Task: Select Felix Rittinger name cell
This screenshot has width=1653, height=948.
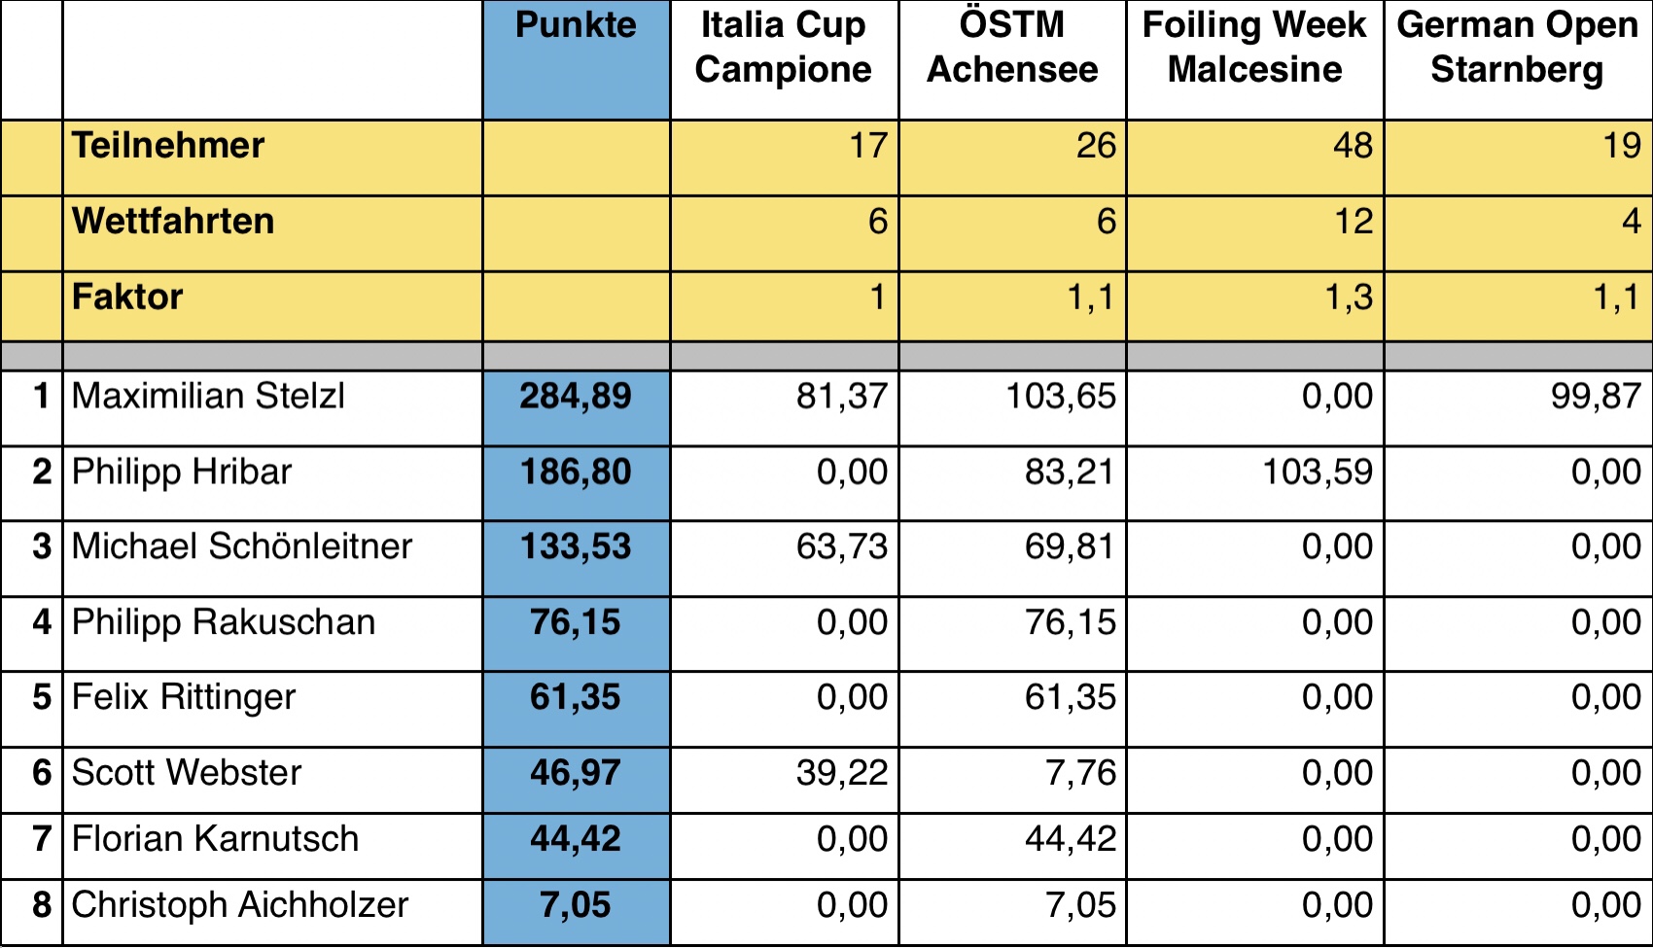Action: point(272,709)
